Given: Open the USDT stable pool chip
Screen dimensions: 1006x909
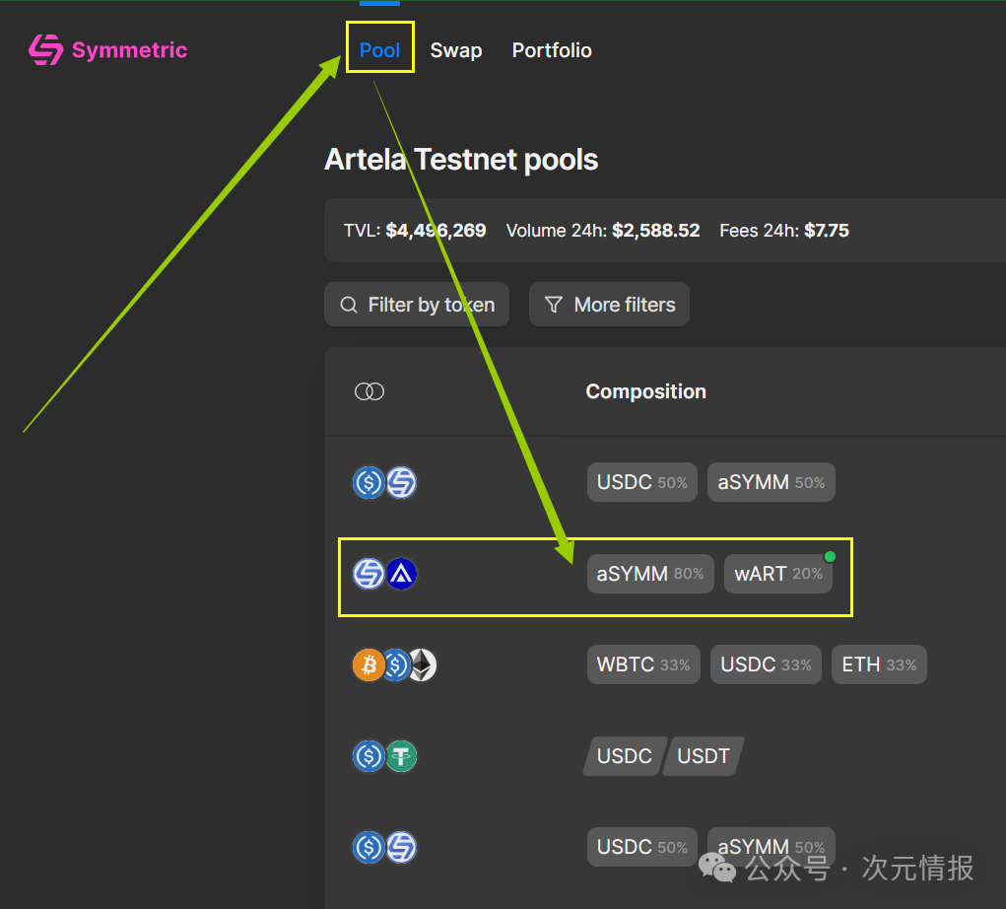Looking at the screenshot, I should tap(704, 756).
